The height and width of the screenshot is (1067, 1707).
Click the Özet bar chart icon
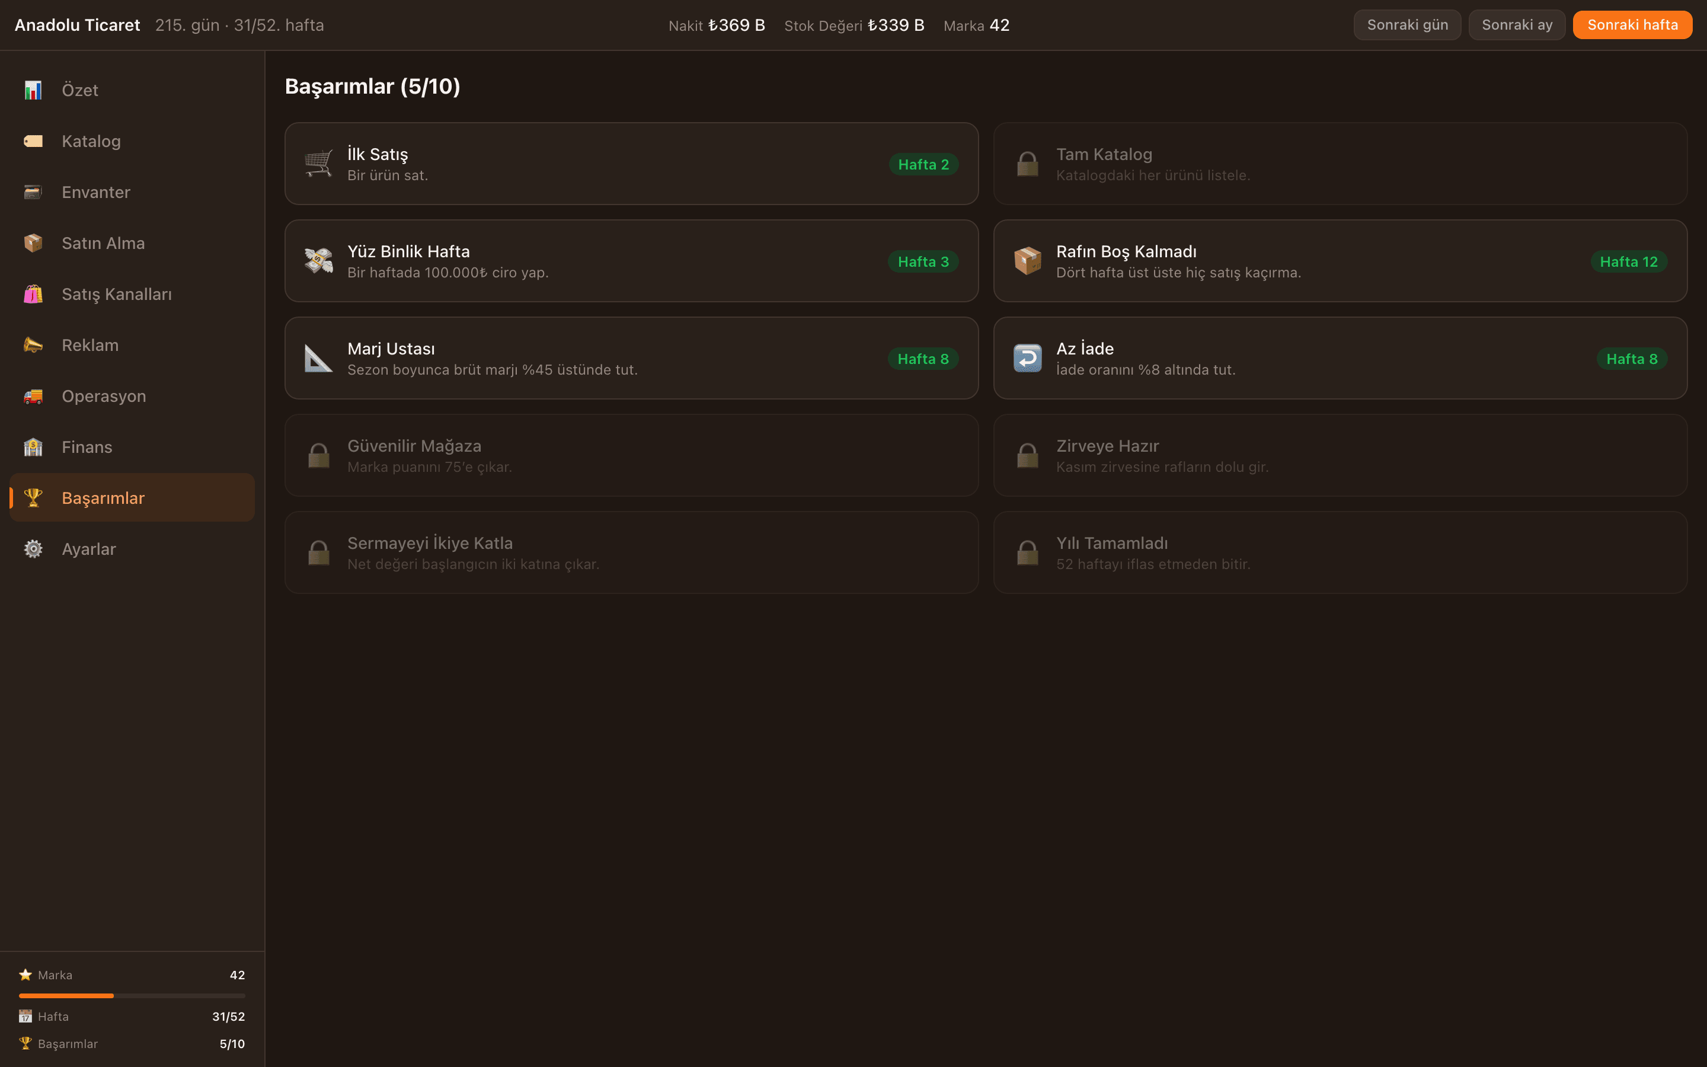pyautogui.click(x=33, y=90)
